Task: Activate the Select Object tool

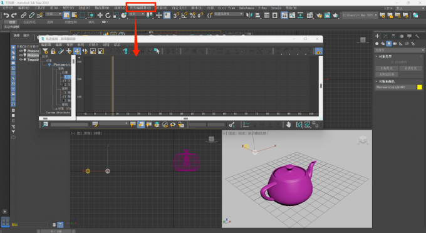Action: 66,15
